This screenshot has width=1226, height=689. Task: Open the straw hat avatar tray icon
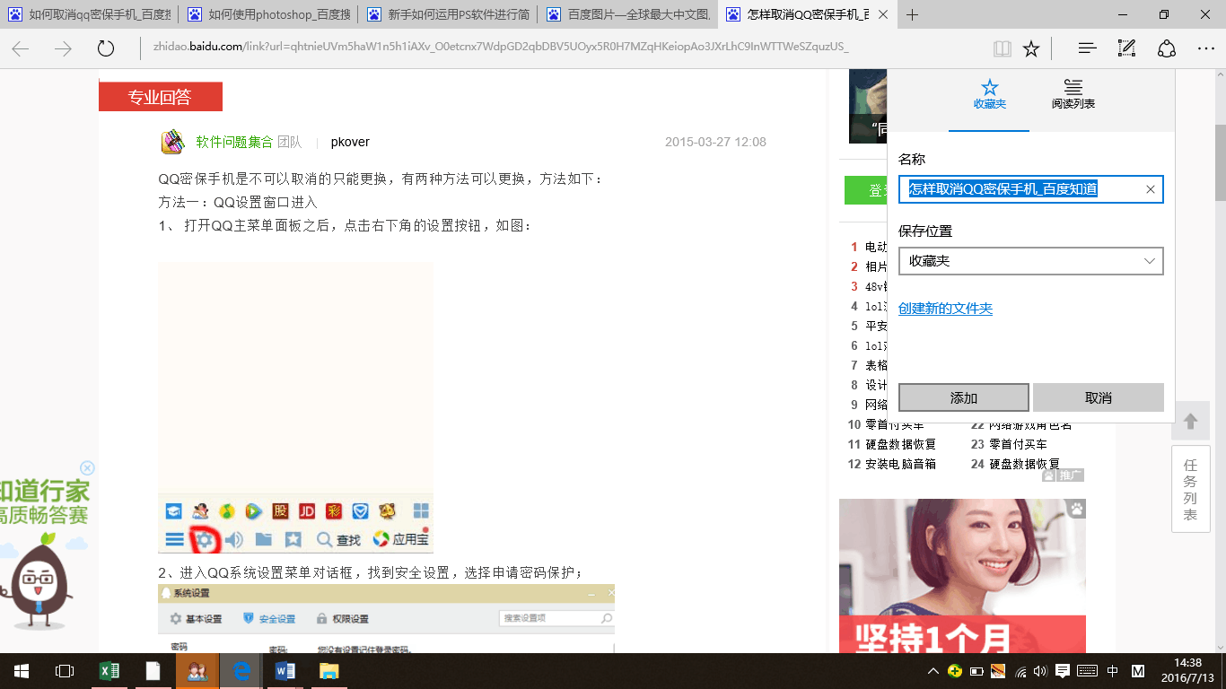[x=998, y=671]
